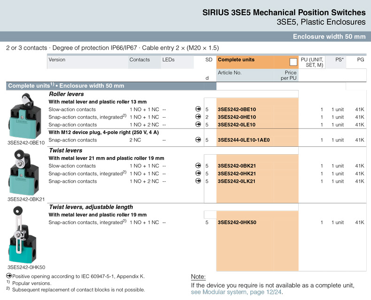Click positive opening icon for 3SE5242-0LK21 row
371x300 pixels.
tap(198, 181)
